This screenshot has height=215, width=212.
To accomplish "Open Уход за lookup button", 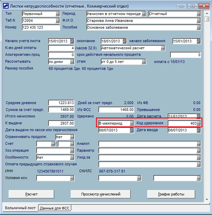I will (198, 157).
